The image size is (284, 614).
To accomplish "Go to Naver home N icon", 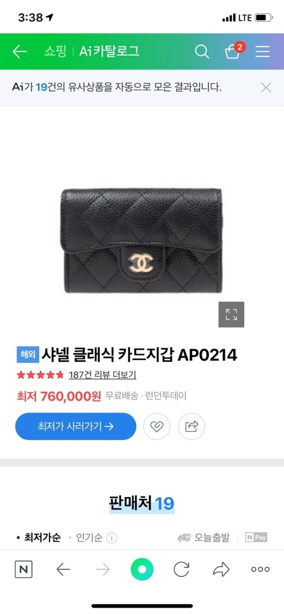I will [x=24, y=569].
